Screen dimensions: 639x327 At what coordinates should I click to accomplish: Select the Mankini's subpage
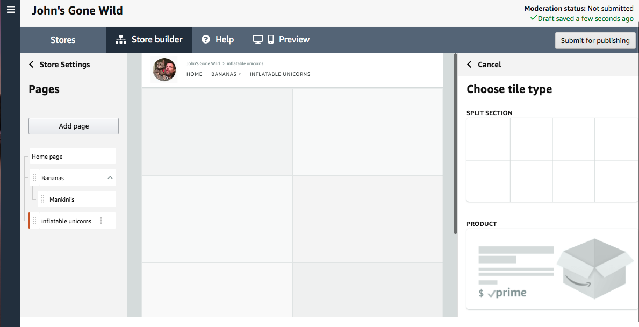pyautogui.click(x=77, y=200)
